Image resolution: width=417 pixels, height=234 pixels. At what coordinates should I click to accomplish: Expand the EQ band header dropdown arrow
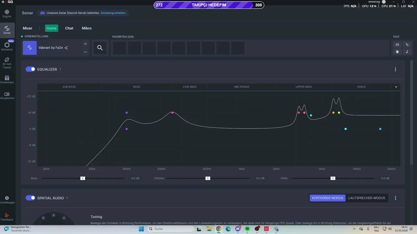pyautogui.click(x=396, y=87)
